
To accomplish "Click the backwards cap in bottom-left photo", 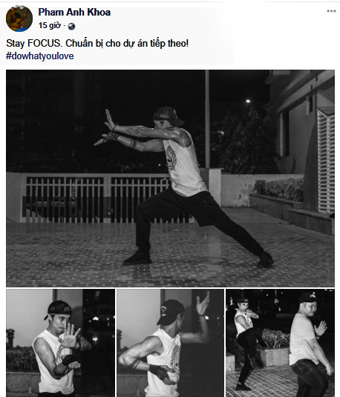I will 59,309.
